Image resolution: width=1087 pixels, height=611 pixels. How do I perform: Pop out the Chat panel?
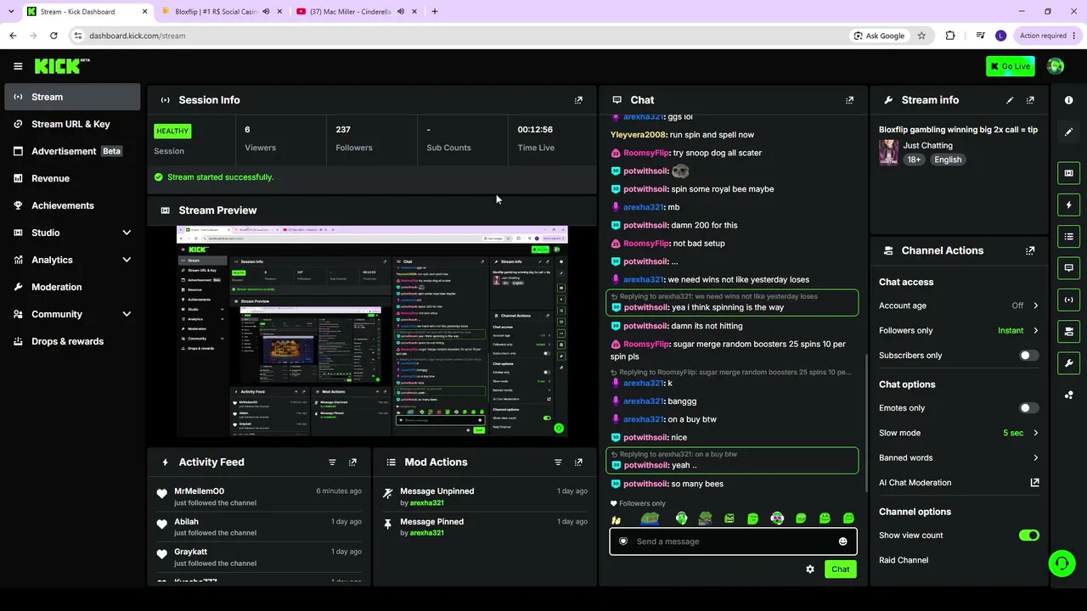coord(849,100)
